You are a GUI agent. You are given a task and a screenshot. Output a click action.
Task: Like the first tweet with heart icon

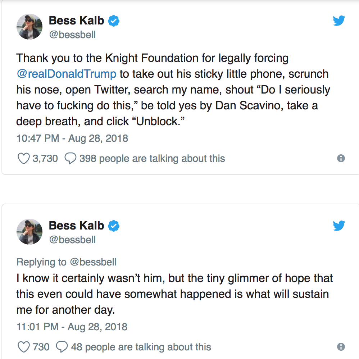tap(24, 159)
